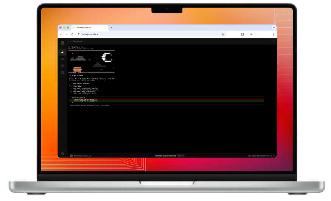Click the browser forward arrow
Viewport: 331px width, 201px height.
pos(67,34)
